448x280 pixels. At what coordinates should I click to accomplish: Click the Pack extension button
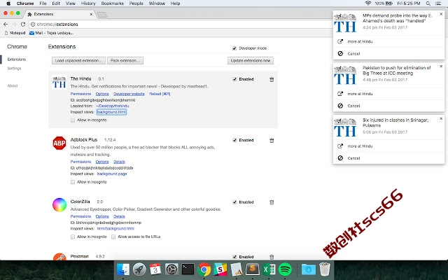(125, 61)
